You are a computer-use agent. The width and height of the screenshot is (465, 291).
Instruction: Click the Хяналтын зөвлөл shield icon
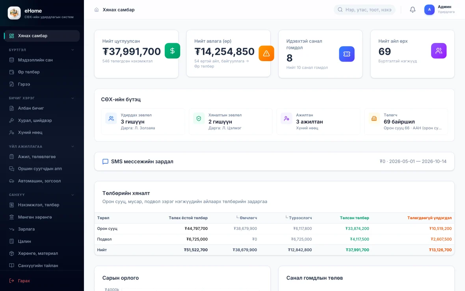[199, 118]
